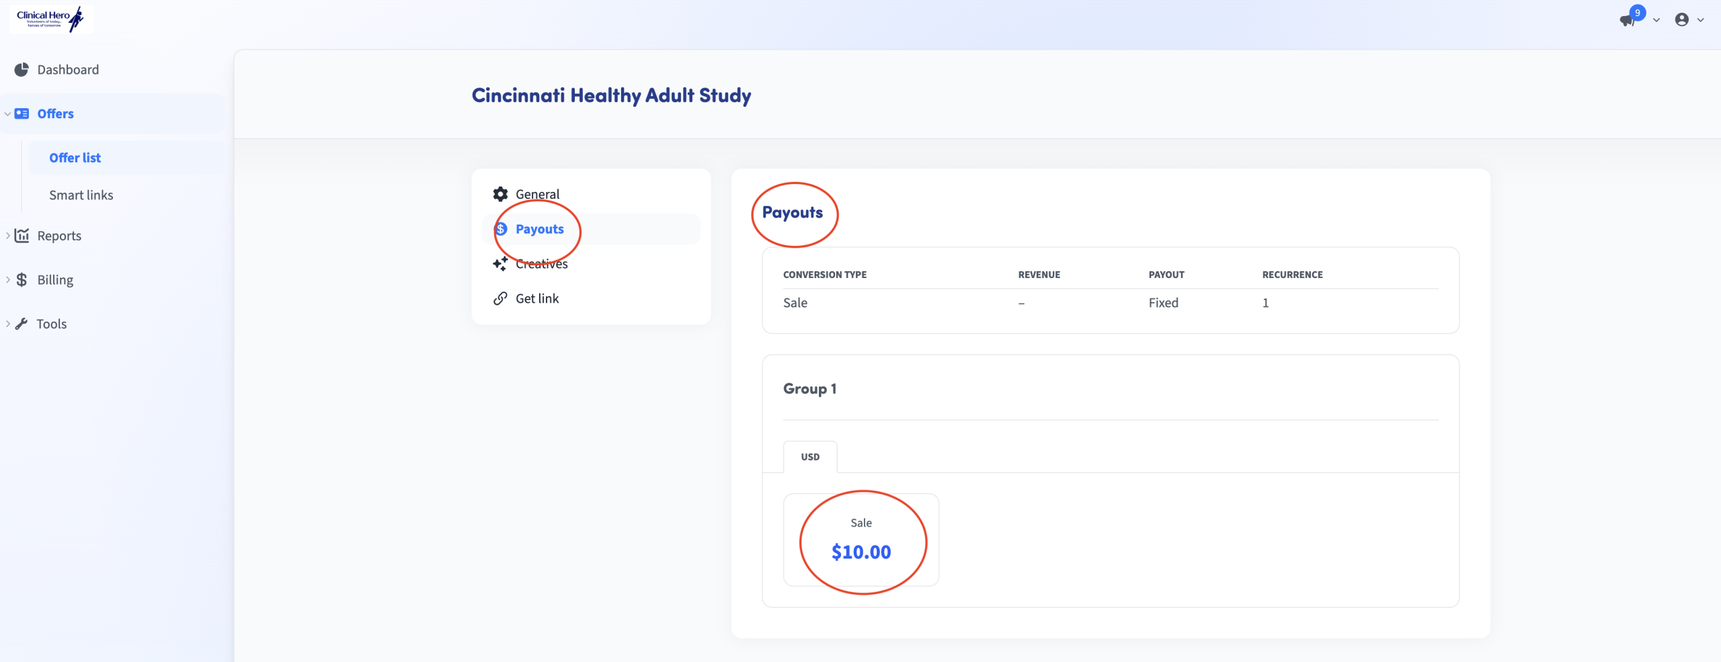Click the recurrence value 1 cell

click(x=1265, y=303)
